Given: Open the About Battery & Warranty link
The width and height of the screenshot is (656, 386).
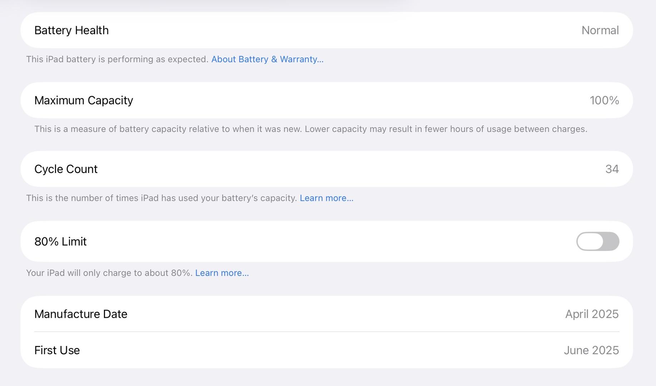Looking at the screenshot, I should click(267, 59).
